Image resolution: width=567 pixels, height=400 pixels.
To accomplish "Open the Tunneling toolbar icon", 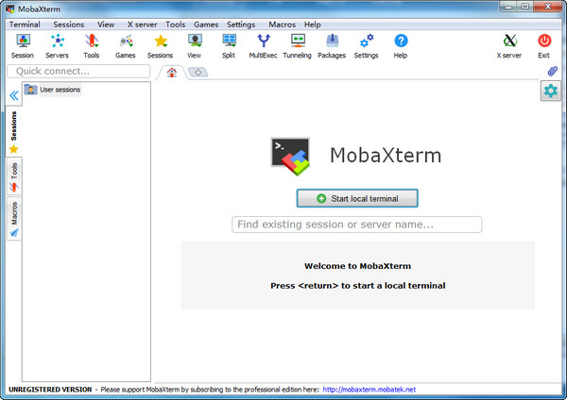I will pyautogui.click(x=298, y=46).
